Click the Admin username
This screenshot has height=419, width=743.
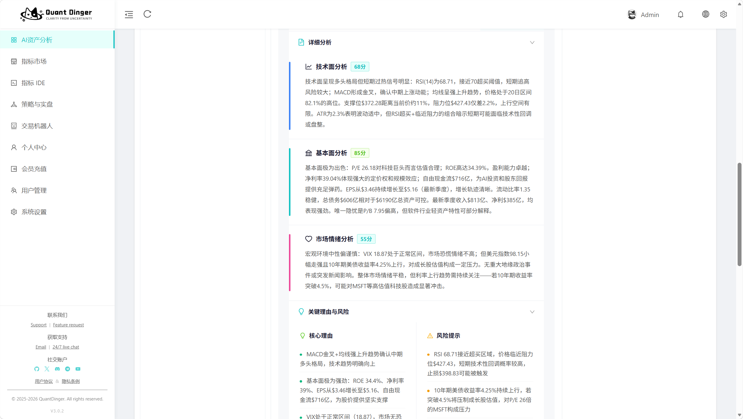[x=650, y=15]
